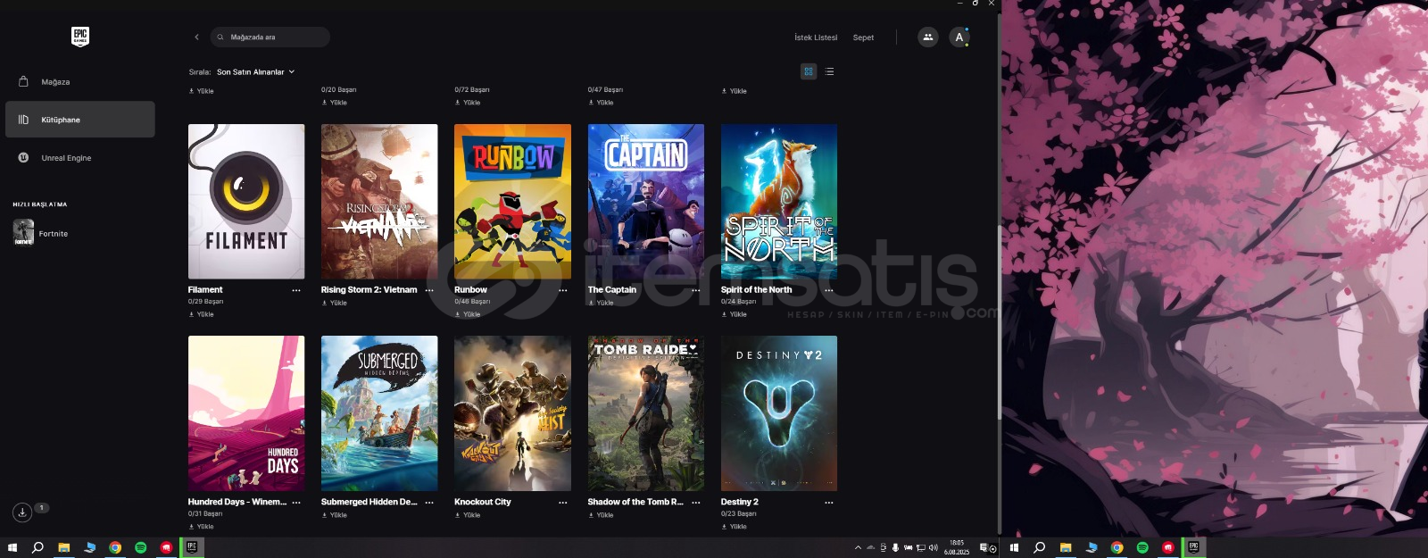1428x558 pixels.
Task: Focus the Mağazada ara search field
Action: 270,37
